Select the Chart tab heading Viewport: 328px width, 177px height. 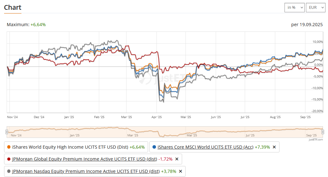pos(13,7)
